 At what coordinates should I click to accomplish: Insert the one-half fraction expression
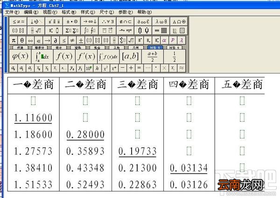pos(175,57)
